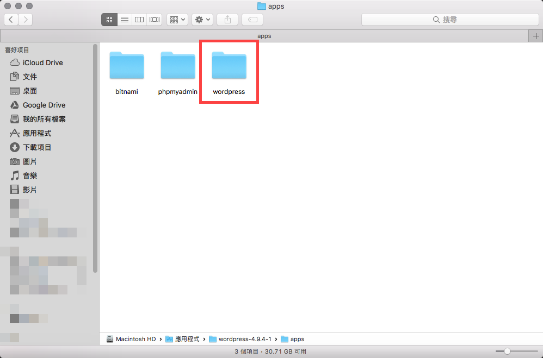Focus the 搜尋 search field
Image resolution: width=543 pixels, height=358 pixels.
(x=450, y=20)
